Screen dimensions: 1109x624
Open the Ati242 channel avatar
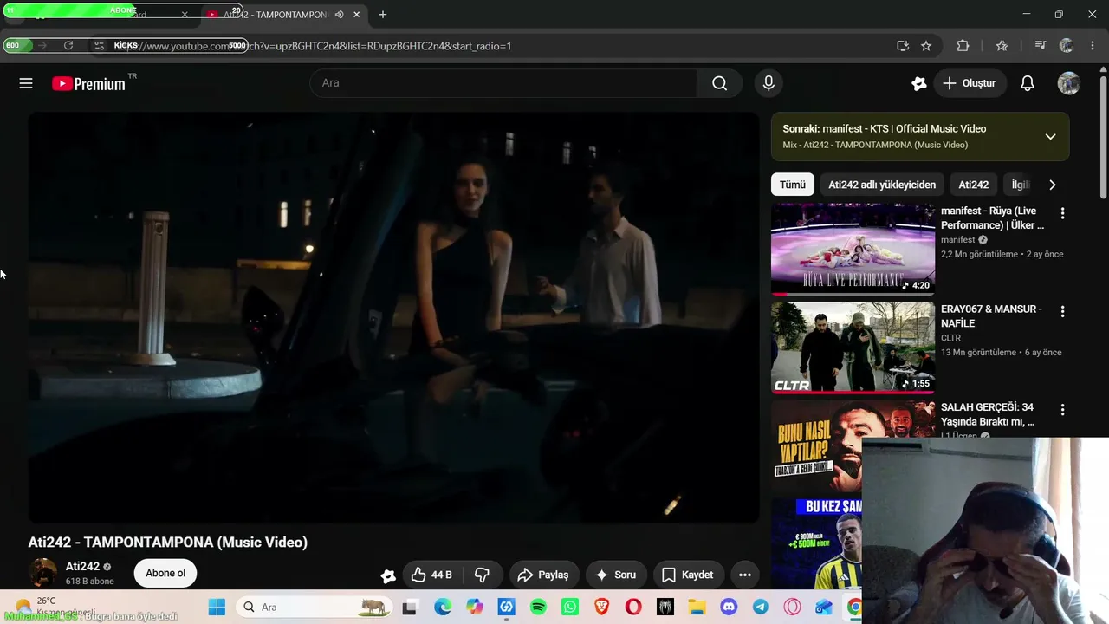(43, 573)
